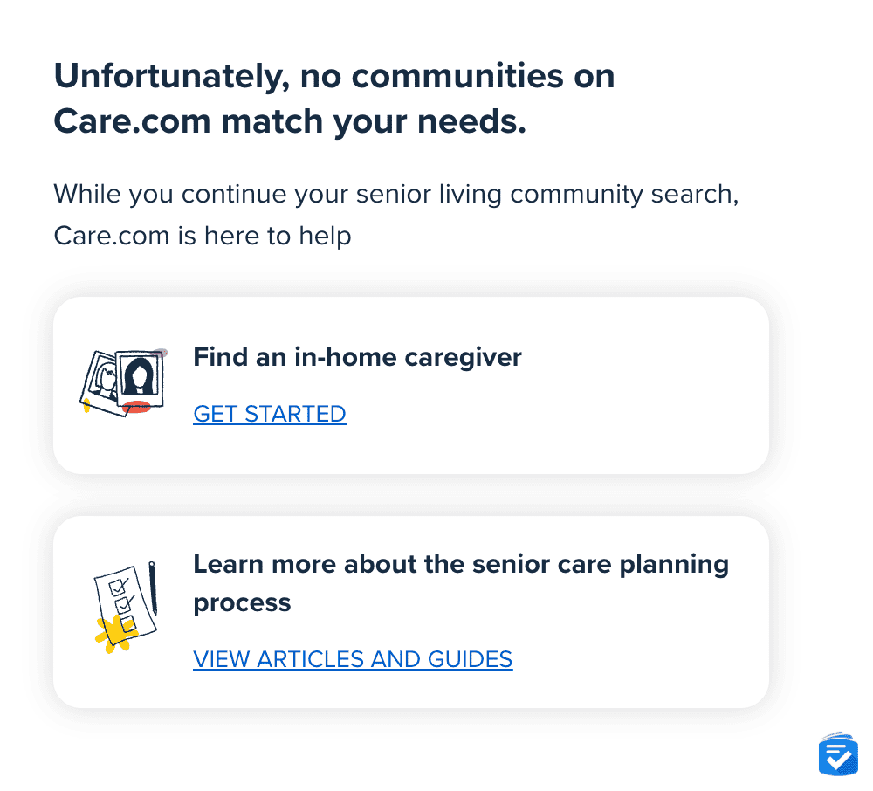The width and height of the screenshot is (873, 791).
Task: Click the 'Unfortunately, no communities' heading
Action: point(334,99)
